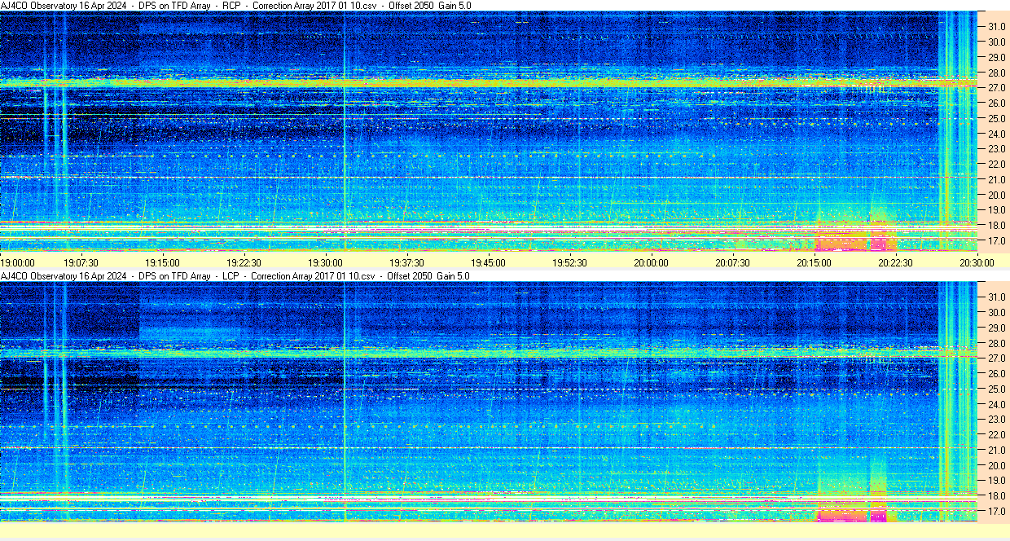Click the 26.0 frequency label on LCP plot
The width and height of the screenshot is (1010, 541).
point(997,373)
